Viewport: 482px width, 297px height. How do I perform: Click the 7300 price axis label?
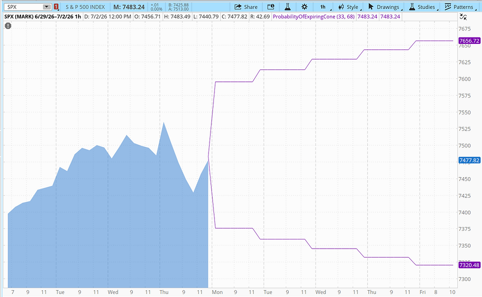point(464,279)
